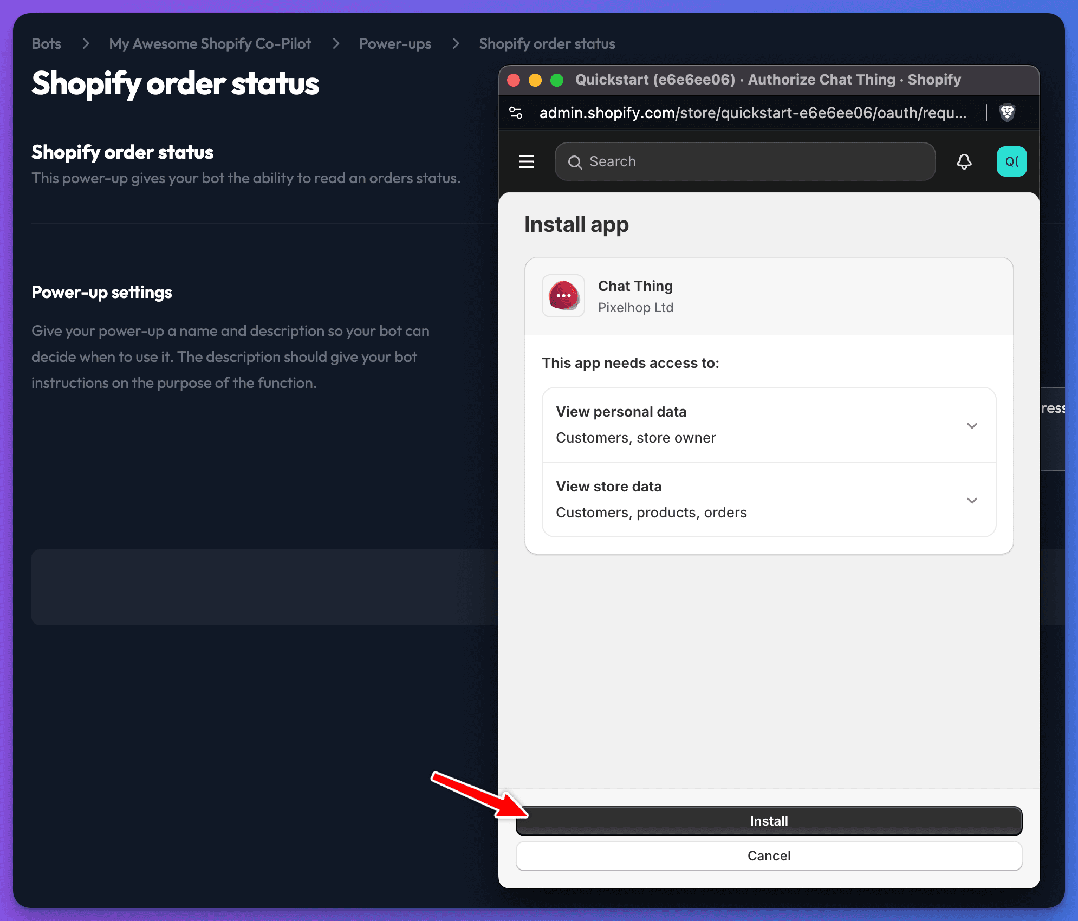This screenshot has height=921, width=1078.
Task: Navigate to Power-ups breadcrumb
Action: click(x=395, y=43)
